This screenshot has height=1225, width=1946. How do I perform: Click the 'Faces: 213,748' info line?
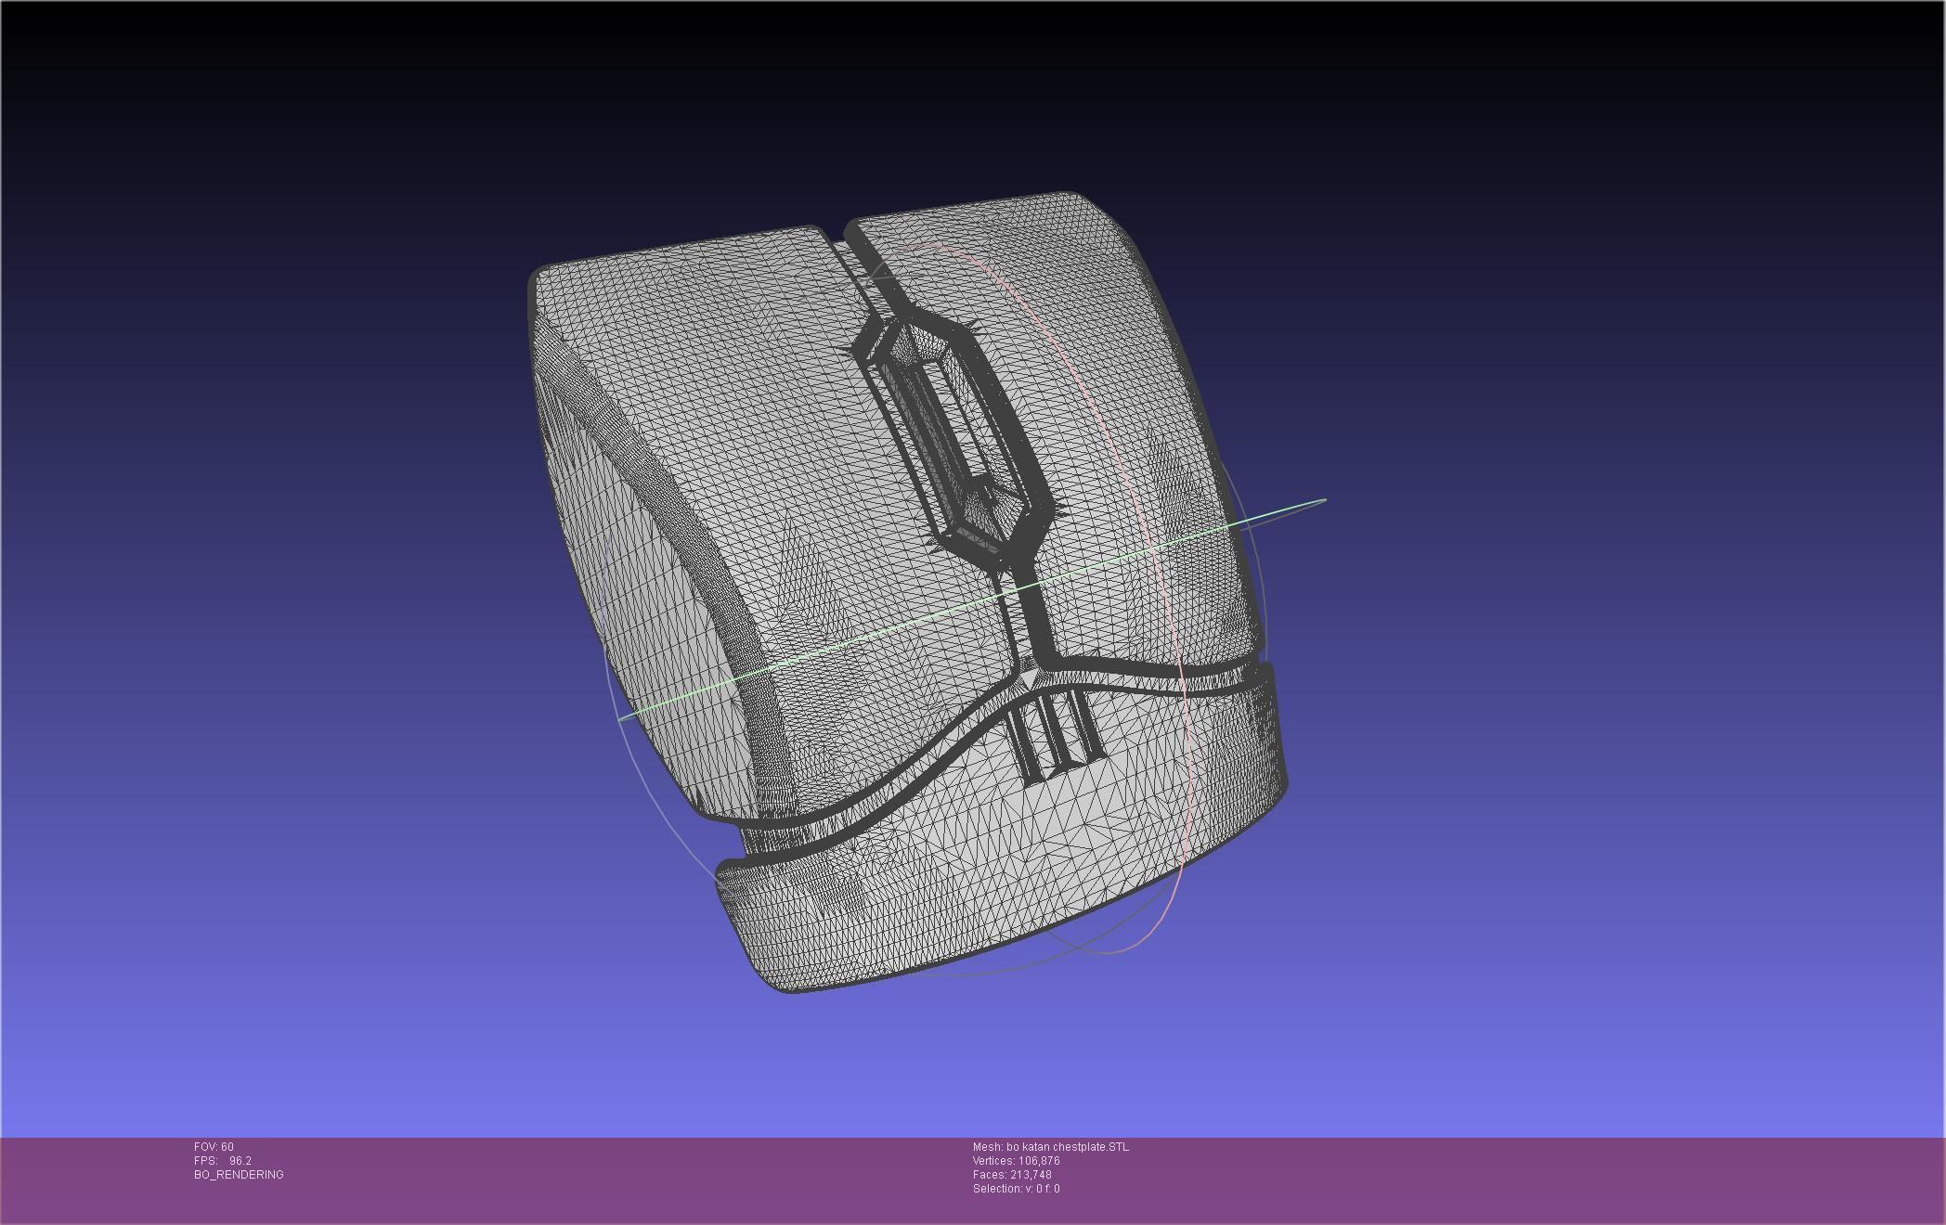pyautogui.click(x=1012, y=1175)
